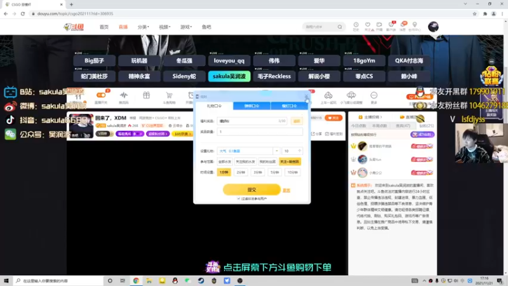Open Task View in the taskbar
This screenshot has height=286, width=508.
tap(123, 281)
